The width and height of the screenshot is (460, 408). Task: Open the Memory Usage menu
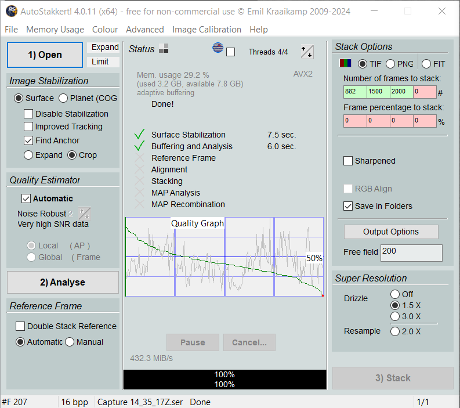pyautogui.click(x=55, y=30)
